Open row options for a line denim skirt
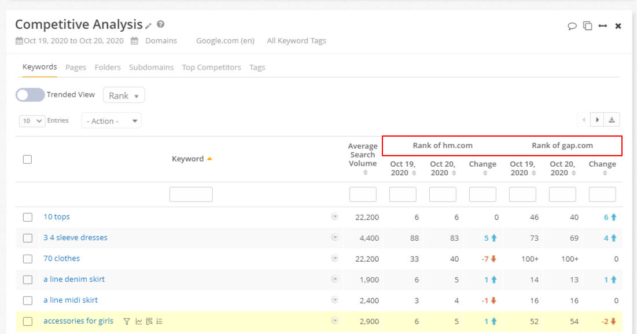This screenshot has height=334, width=637. (x=335, y=279)
